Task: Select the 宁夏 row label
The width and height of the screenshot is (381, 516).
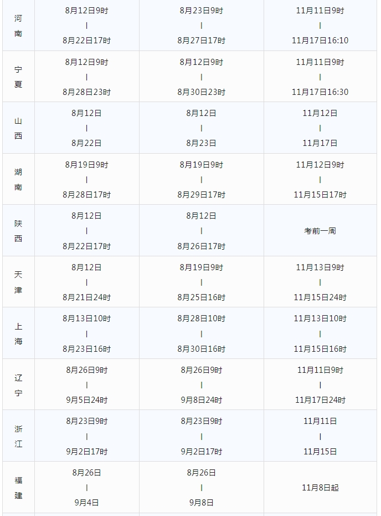Action: coord(18,77)
